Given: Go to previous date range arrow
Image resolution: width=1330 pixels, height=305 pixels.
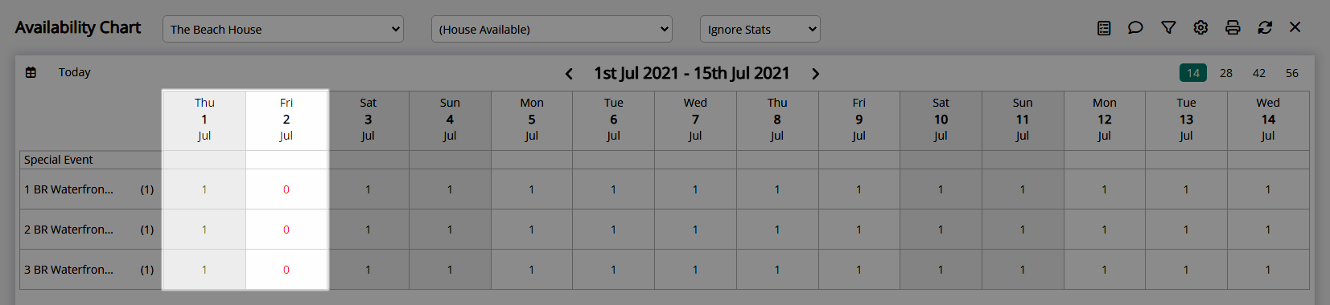Looking at the screenshot, I should tap(569, 74).
